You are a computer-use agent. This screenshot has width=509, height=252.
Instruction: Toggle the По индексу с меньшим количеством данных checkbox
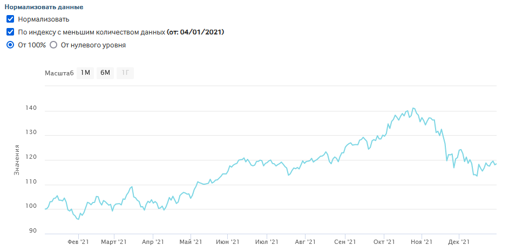pyautogui.click(x=10, y=32)
